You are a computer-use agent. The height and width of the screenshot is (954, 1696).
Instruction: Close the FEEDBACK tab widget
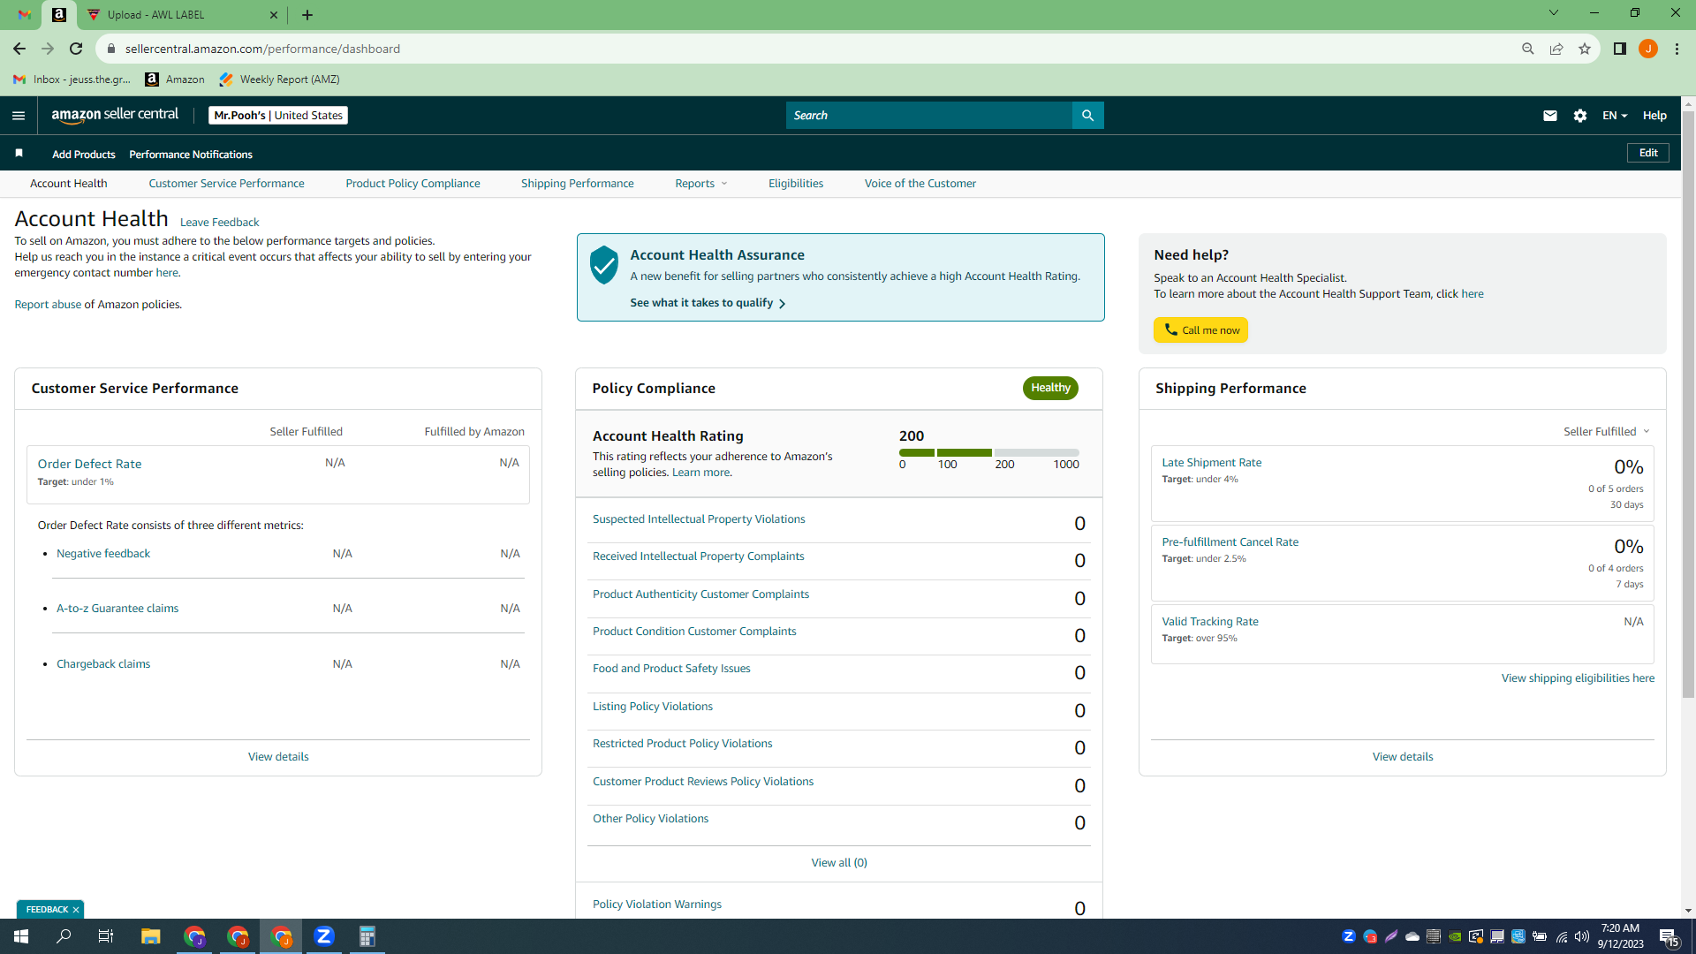[76, 910]
